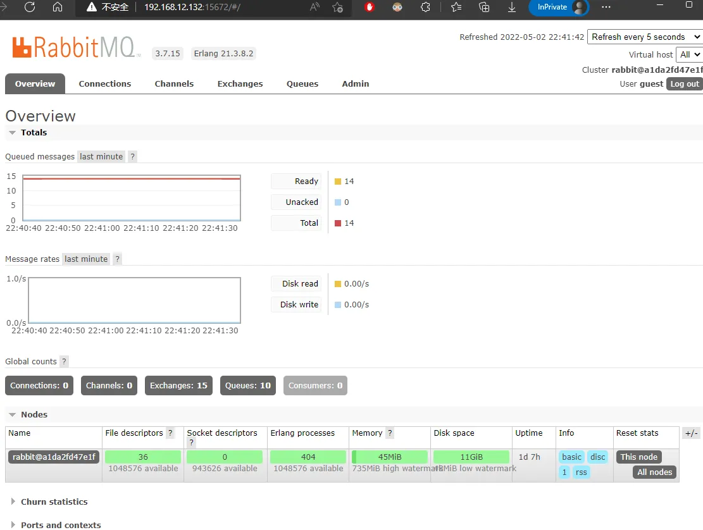This screenshot has width=703, height=530.
Task: Open the Exchanges tab
Action: tap(240, 83)
